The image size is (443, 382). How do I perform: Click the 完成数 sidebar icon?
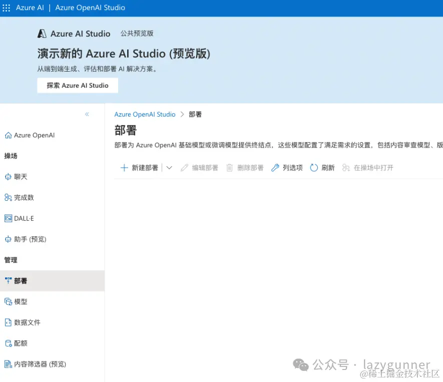[8, 197]
